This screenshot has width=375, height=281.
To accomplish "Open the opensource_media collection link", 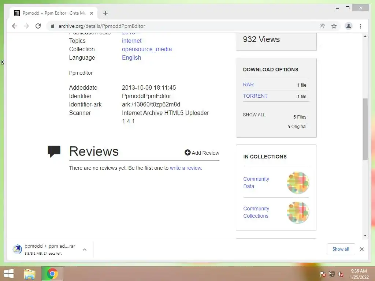I will click(146, 49).
